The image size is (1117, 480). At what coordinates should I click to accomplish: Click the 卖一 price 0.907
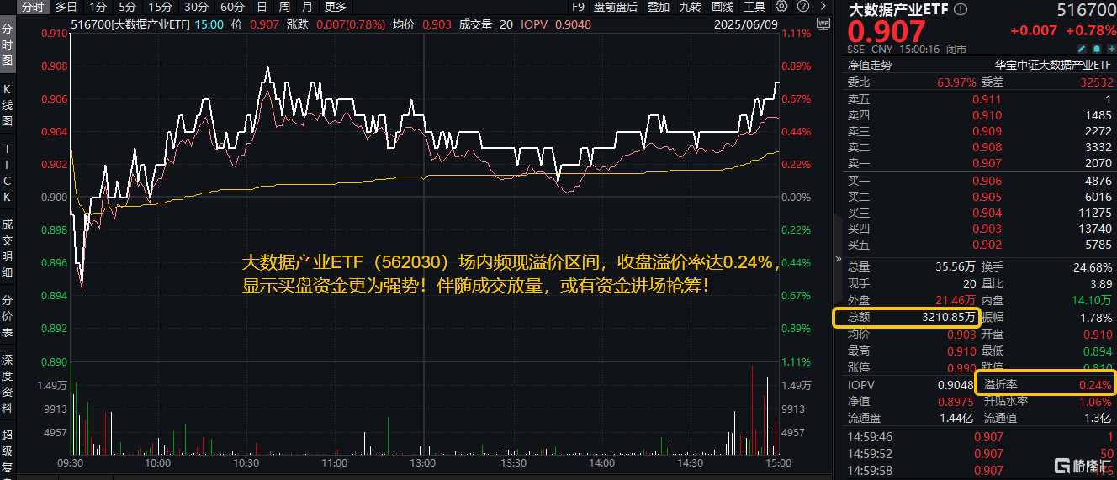point(987,163)
